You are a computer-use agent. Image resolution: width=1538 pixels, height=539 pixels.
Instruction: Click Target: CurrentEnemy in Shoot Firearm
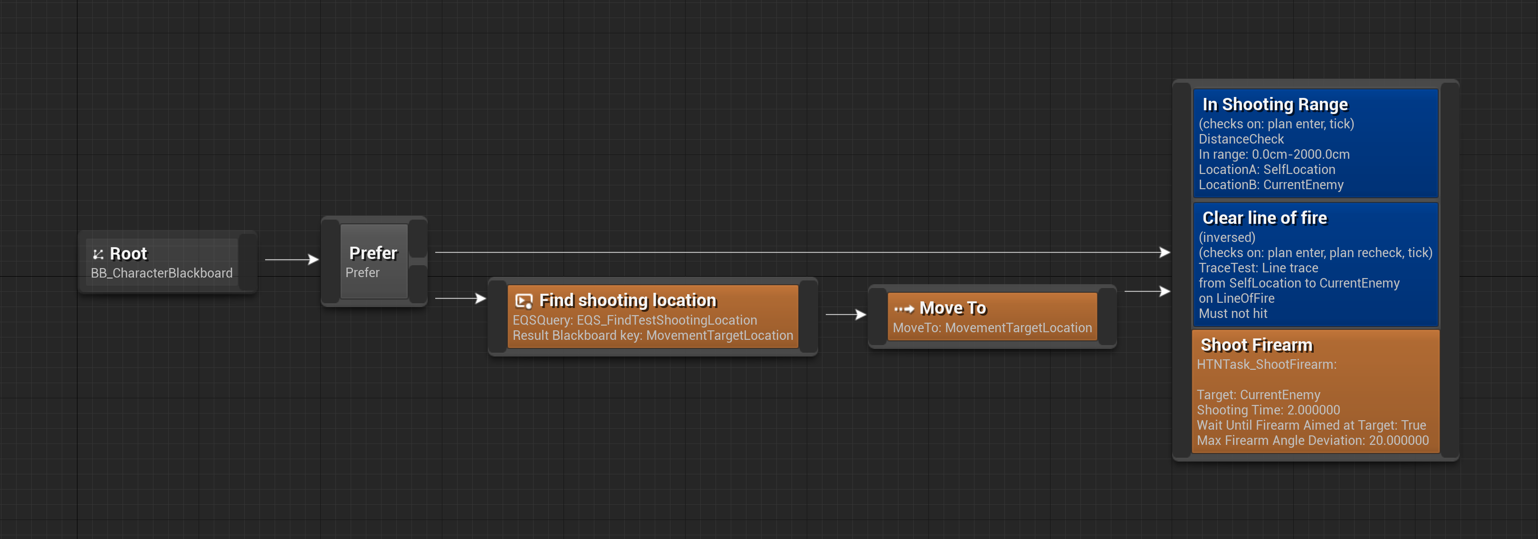point(1259,395)
